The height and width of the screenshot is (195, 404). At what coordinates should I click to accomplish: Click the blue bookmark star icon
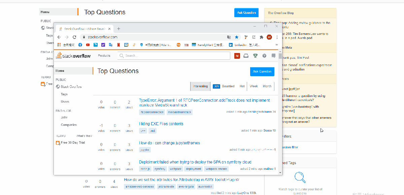[236, 37]
